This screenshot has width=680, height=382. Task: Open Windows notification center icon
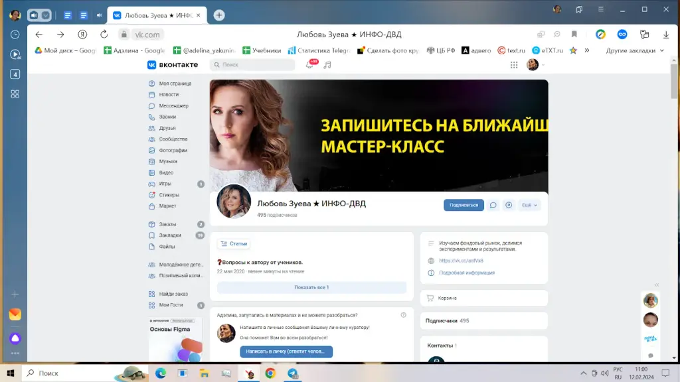pyautogui.click(x=665, y=373)
